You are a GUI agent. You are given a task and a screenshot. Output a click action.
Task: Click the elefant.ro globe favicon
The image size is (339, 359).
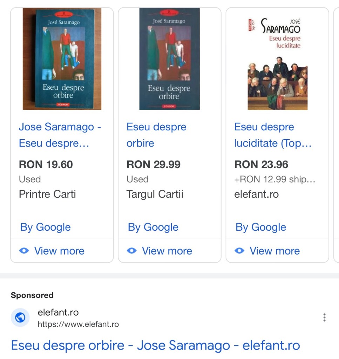(20, 318)
